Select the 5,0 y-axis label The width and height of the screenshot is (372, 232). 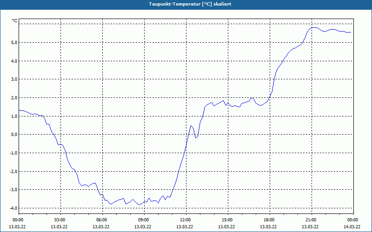[x=14, y=43]
